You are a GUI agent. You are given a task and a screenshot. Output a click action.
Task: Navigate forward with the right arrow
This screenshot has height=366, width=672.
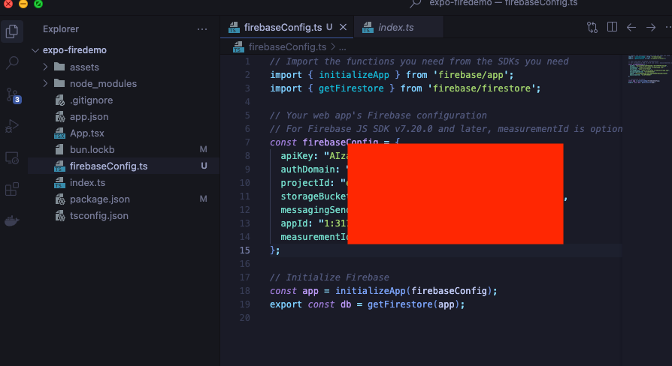(x=651, y=27)
